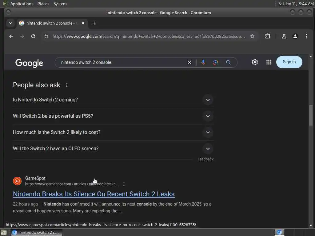Image resolution: width=315 pixels, height=236 pixels.
Task: Focus the Google search input field
Action: click(x=122, y=62)
